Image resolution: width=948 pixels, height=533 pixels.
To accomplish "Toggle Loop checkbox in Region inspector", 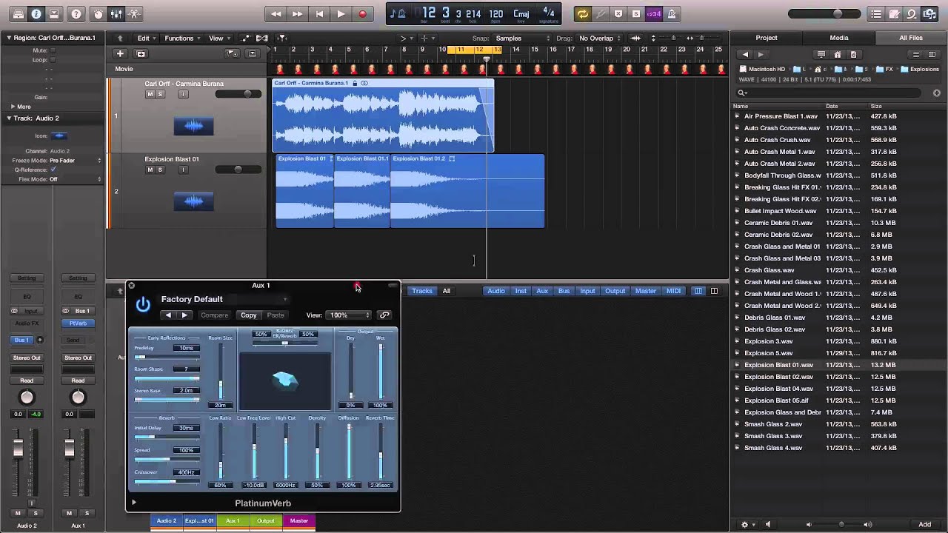I will (x=53, y=60).
